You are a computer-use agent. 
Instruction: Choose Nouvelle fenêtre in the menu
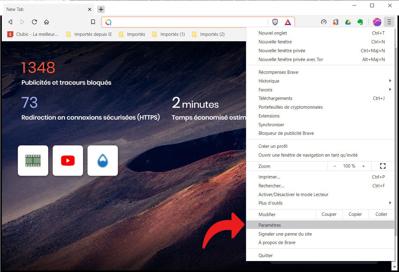321,42
